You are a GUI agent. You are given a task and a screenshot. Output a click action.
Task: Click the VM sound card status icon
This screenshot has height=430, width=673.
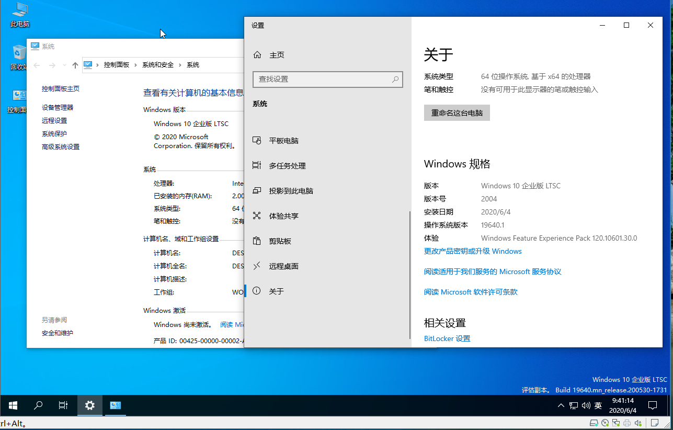point(638,423)
